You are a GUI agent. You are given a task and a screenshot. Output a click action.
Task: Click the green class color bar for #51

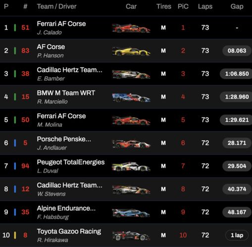point(15,28)
